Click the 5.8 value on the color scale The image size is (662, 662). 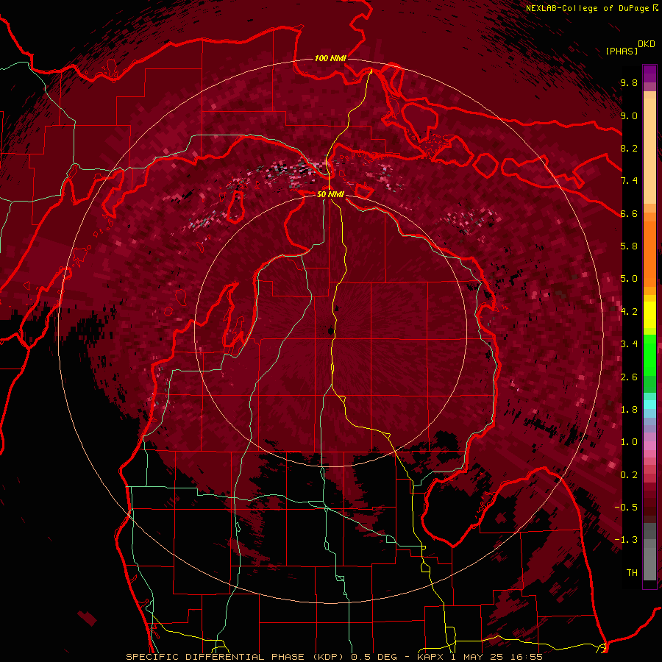pos(629,246)
